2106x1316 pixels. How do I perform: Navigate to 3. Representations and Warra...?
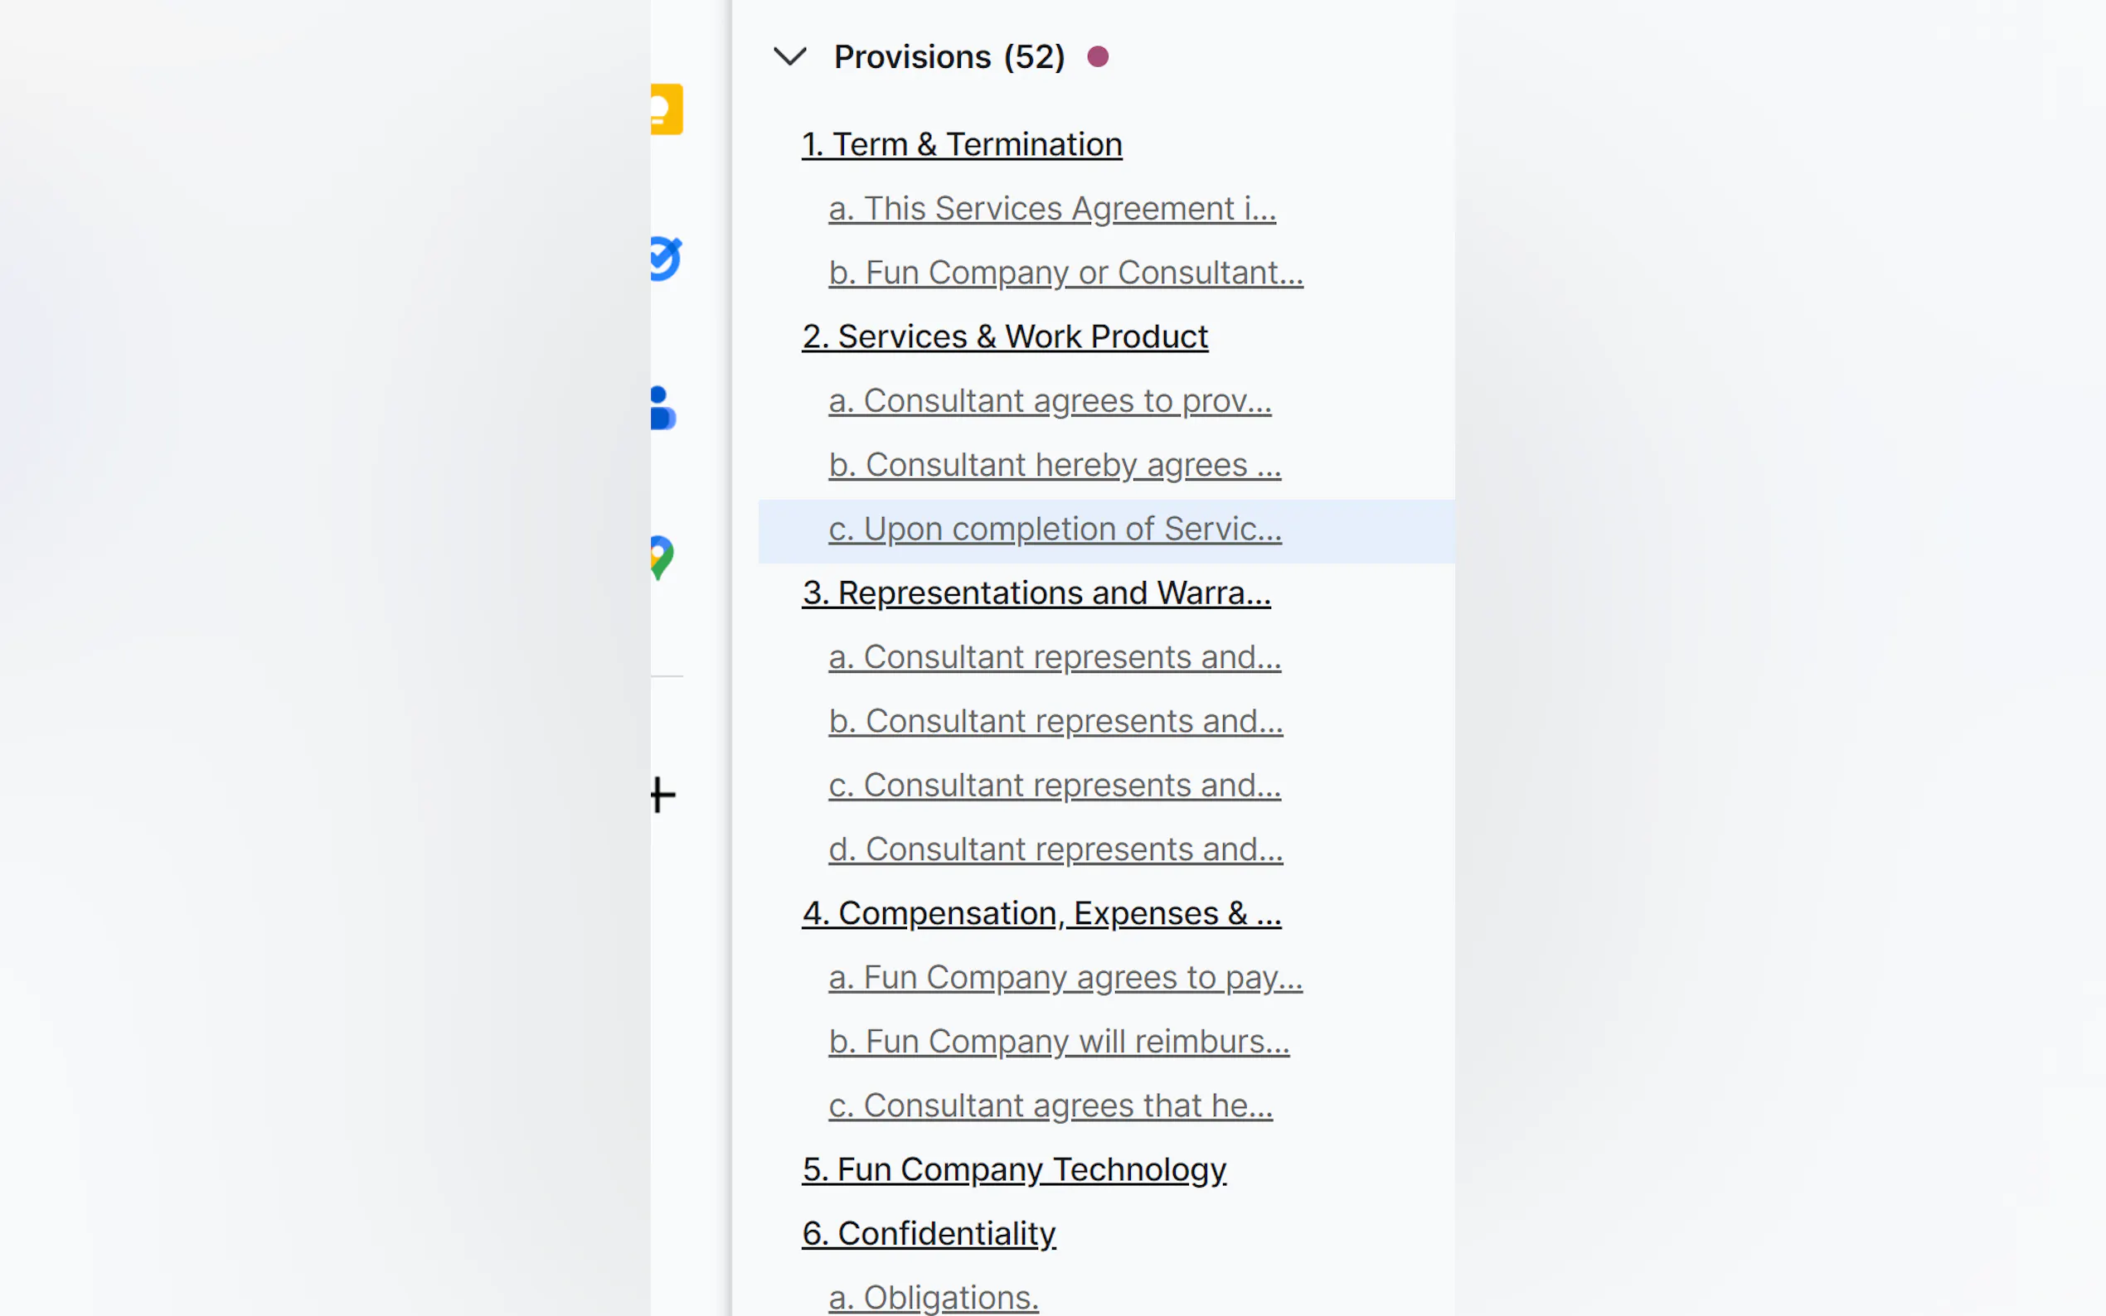pos(1036,593)
